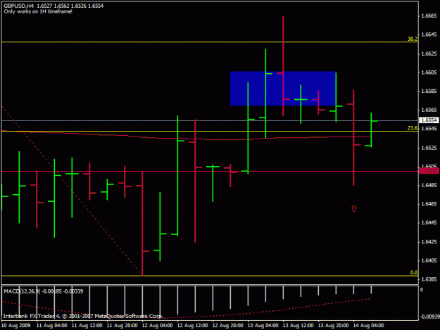
Task: Click the 1.6645 price axis label
Action: coord(429,34)
